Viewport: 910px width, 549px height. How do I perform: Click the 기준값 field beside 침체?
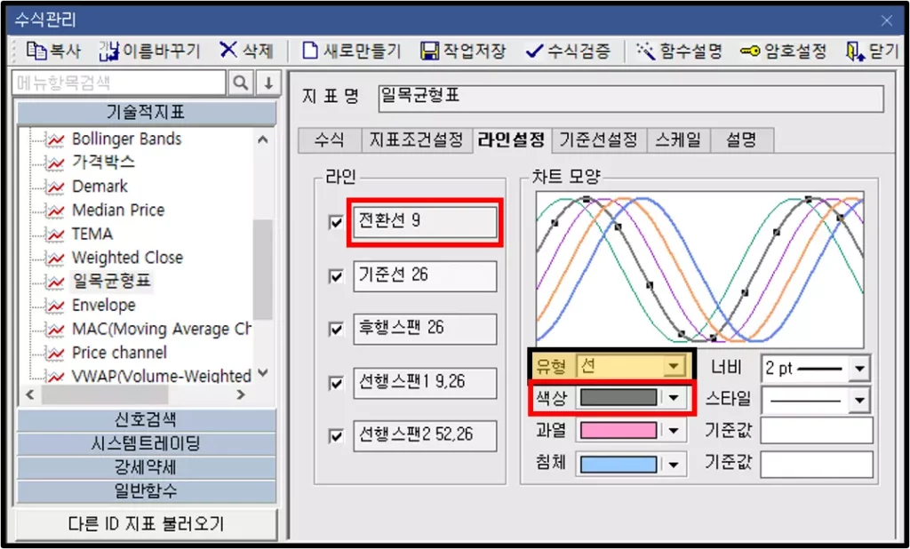point(817,465)
